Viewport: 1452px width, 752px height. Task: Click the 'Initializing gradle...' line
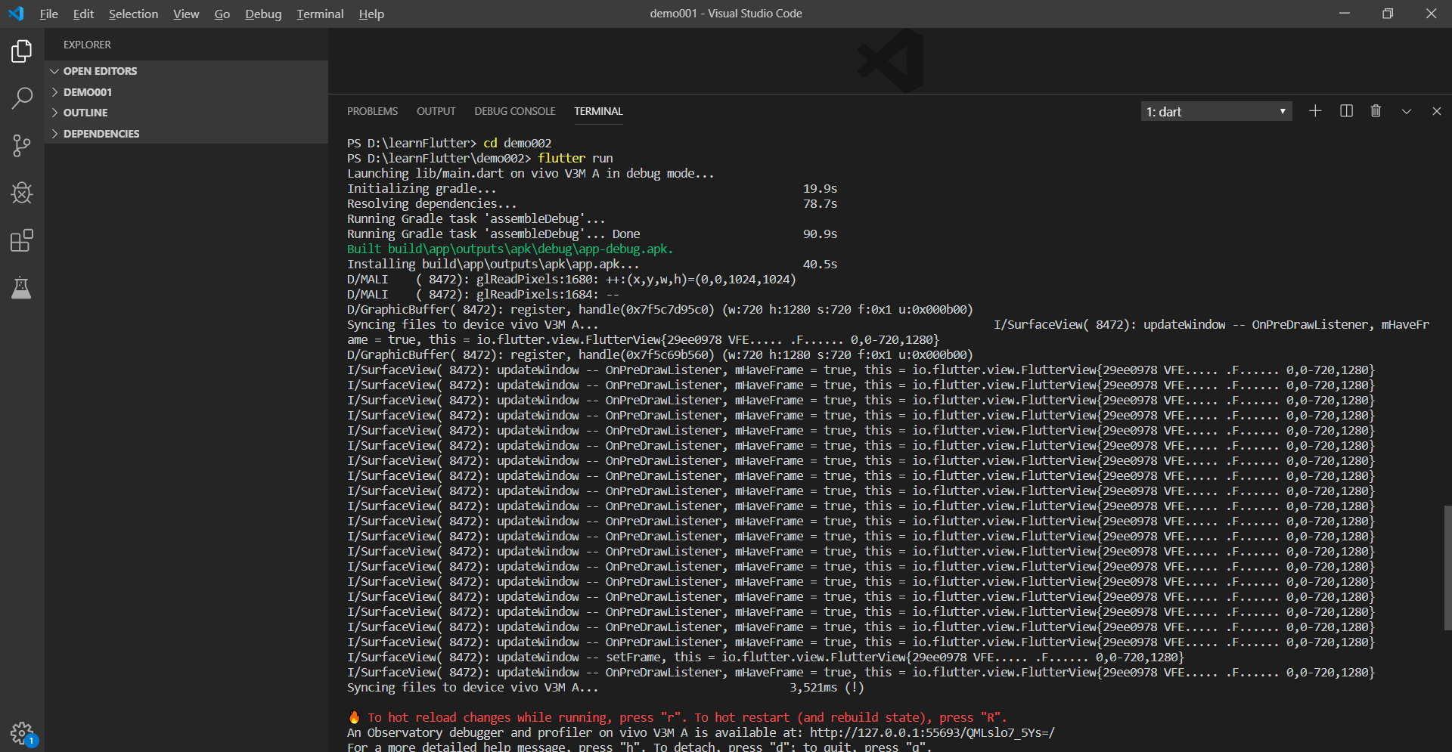pyautogui.click(x=422, y=188)
